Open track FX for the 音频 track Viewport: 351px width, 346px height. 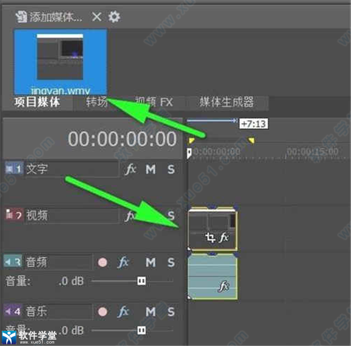click(x=123, y=262)
